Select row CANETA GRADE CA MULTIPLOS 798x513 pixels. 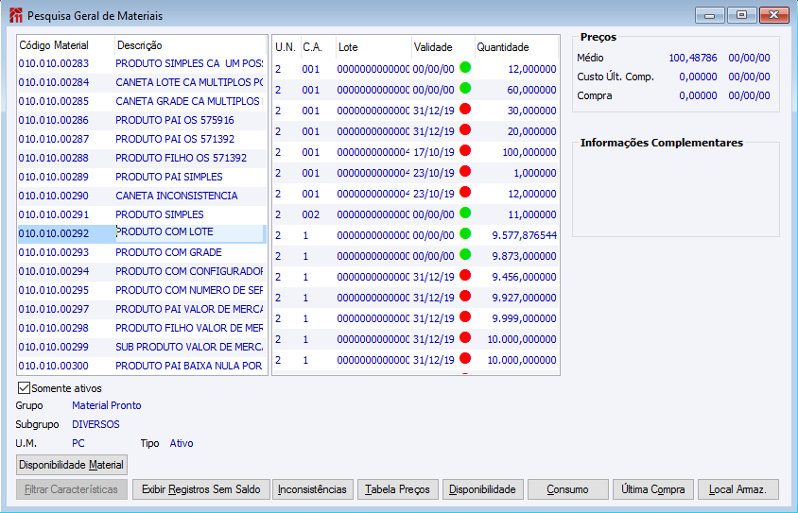[142, 101]
